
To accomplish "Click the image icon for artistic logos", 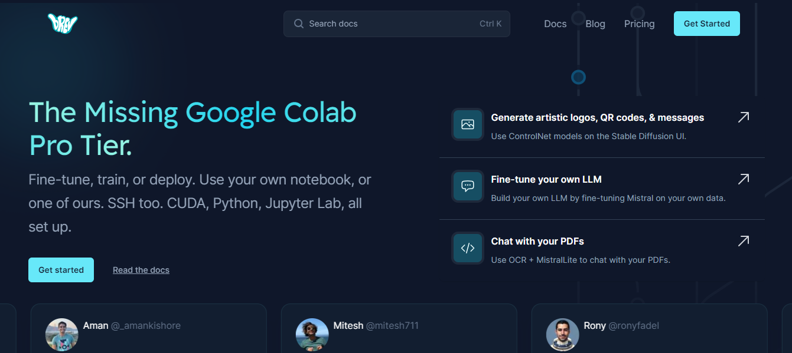I will coord(468,124).
